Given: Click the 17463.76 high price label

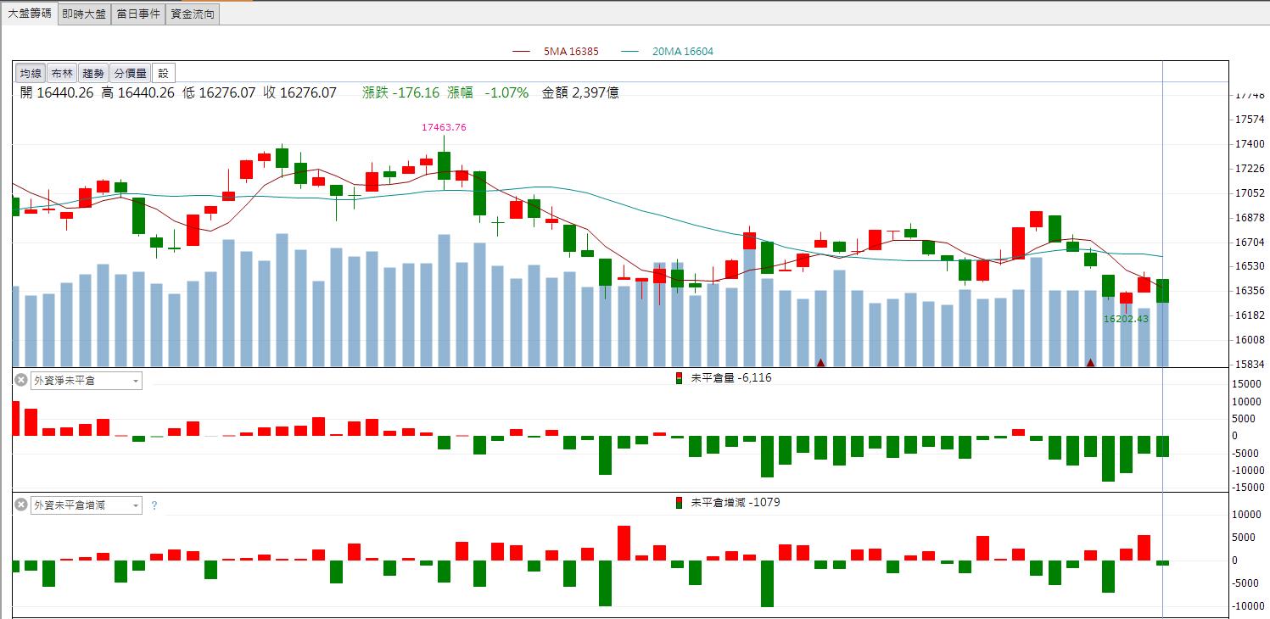Looking at the screenshot, I should [444, 128].
